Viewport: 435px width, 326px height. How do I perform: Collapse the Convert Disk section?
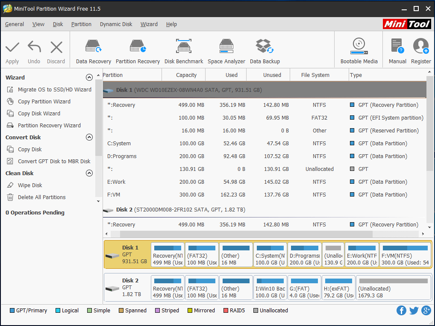click(89, 137)
